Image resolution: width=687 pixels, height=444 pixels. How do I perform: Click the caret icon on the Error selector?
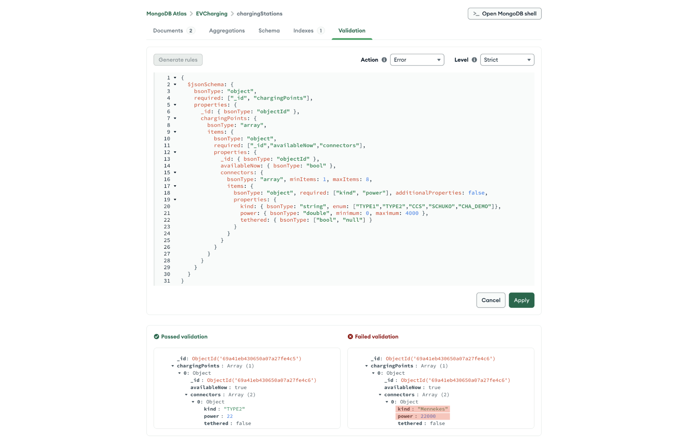point(438,60)
